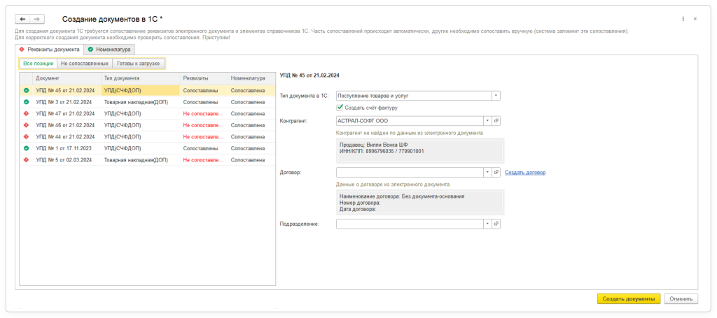The image size is (717, 318).
Task: Select row УПД № 5 от 02.03.2024
Action: point(147,160)
